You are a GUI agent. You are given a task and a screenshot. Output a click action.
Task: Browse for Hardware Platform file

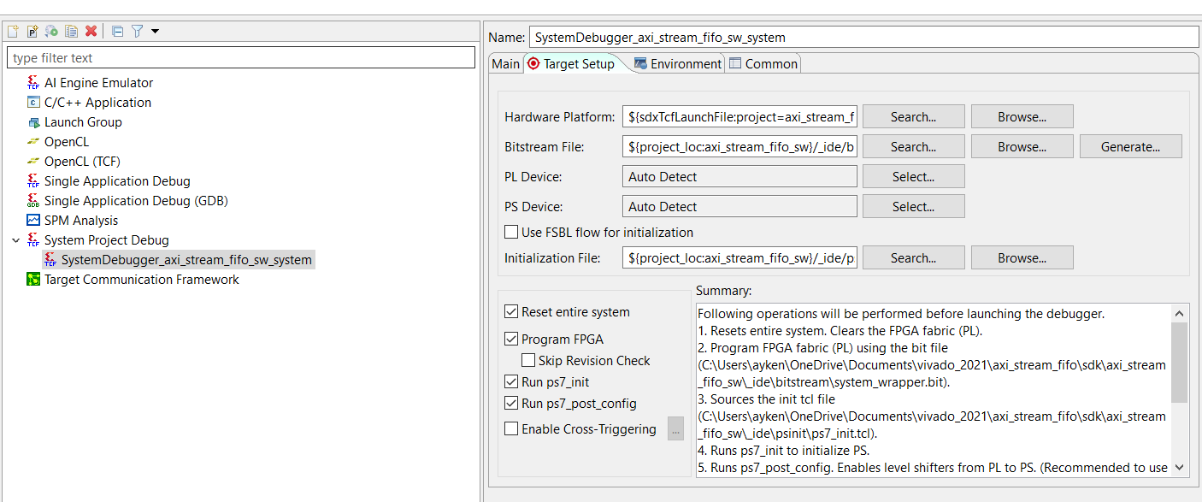[1022, 116]
